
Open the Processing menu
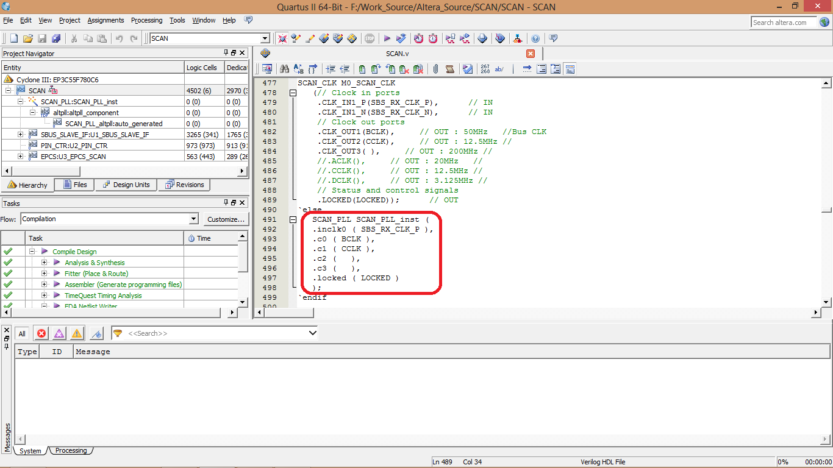click(146, 20)
